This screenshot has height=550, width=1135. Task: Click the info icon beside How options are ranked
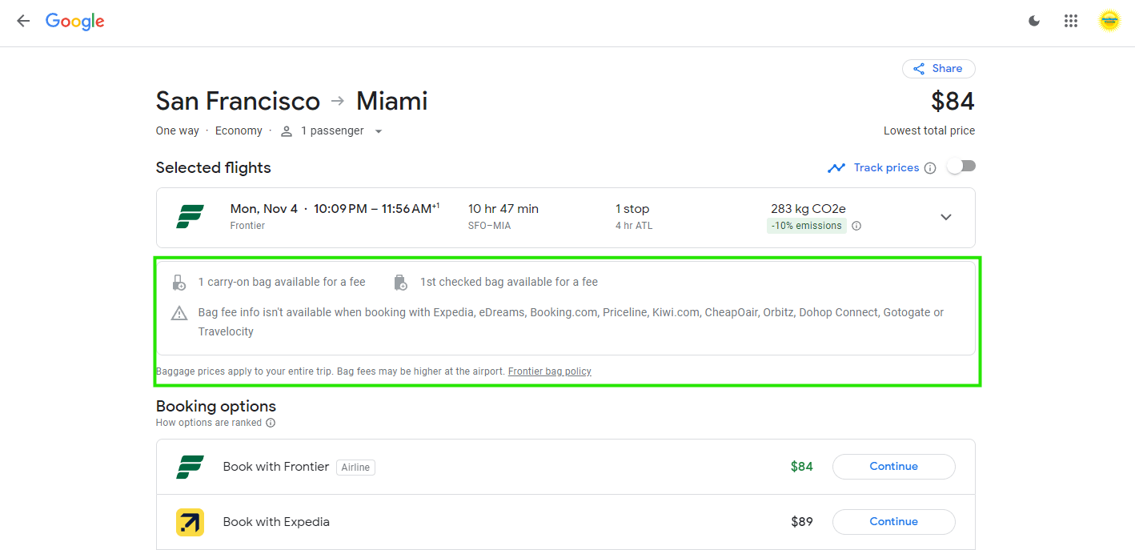(x=271, y=422)
